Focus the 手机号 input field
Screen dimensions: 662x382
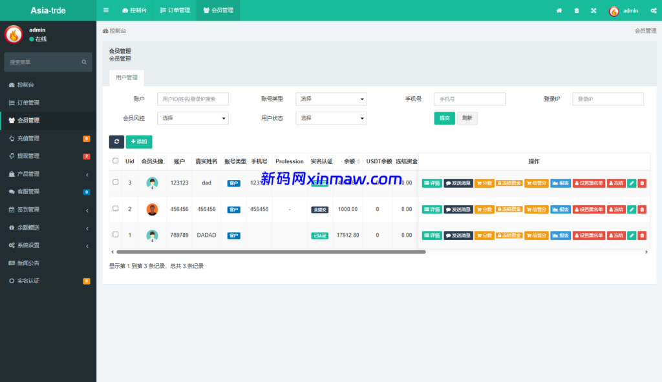point(469,99)
